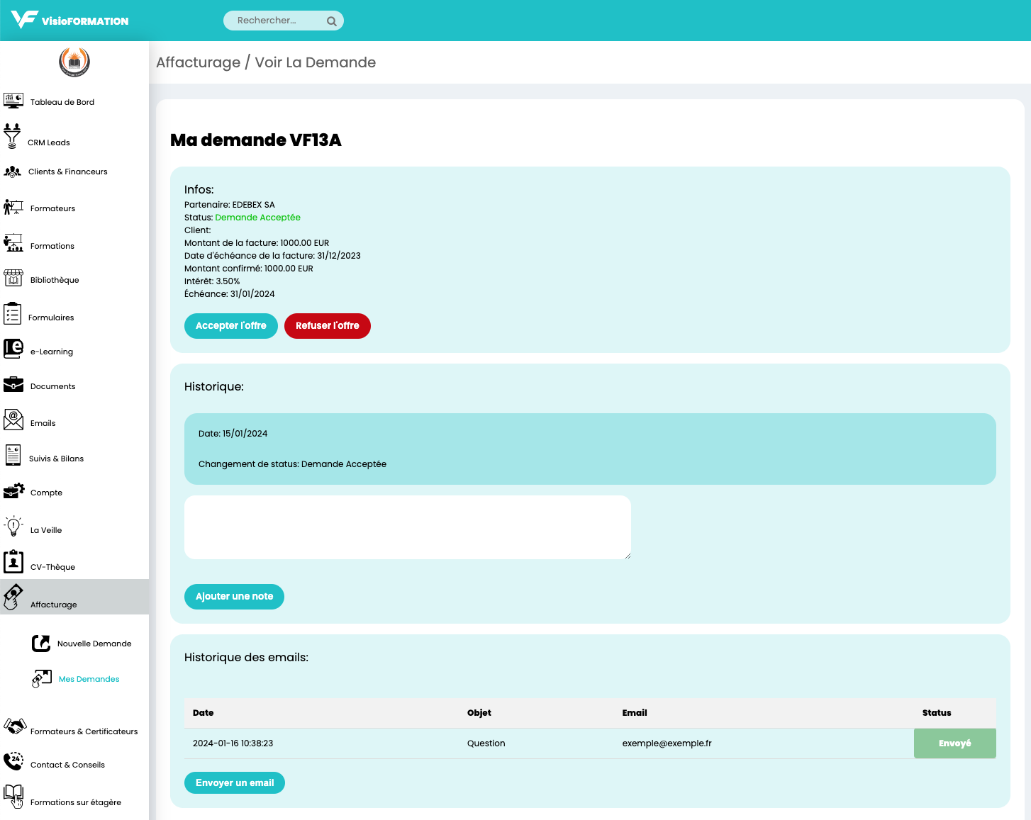The width and height of the screenshot is (1031, 820).
Task: Click the Email column header
Action: pos(635,713)
